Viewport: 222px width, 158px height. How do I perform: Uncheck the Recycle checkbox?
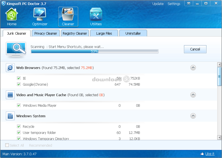19,126
